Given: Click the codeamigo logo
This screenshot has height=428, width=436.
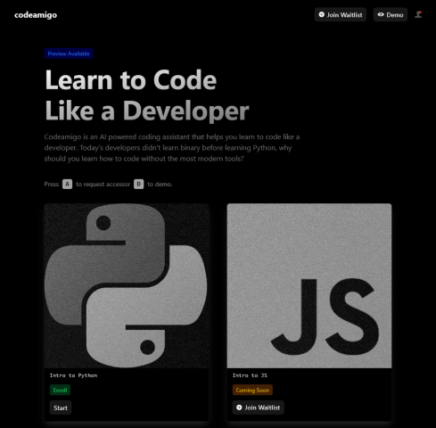Looking at the screenshot, I should [36, 15].
